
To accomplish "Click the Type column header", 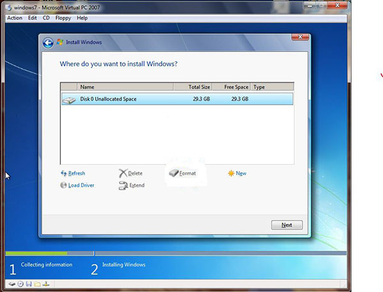I will pos(272,87).
